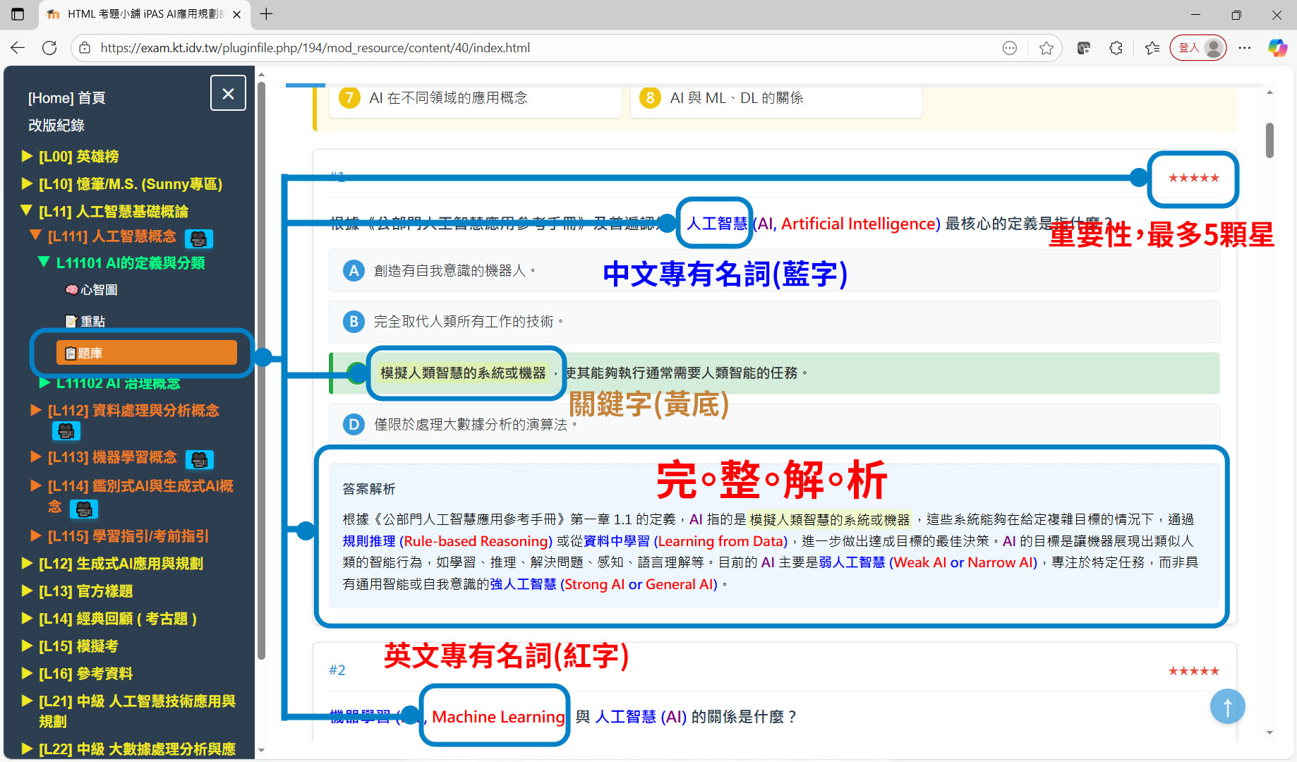The height and width of the screenshot is (762, 1297).
Task: Open [Home] 首頁 in the sidebar
Action: click(x=66, y=97)
